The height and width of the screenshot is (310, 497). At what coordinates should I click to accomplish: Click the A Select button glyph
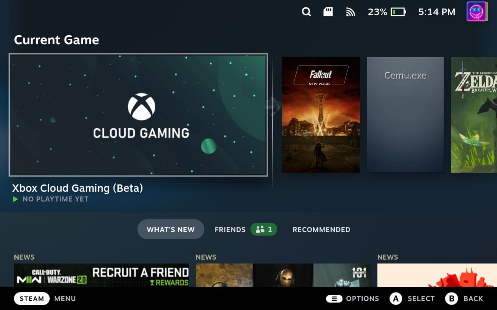point(396,299)
